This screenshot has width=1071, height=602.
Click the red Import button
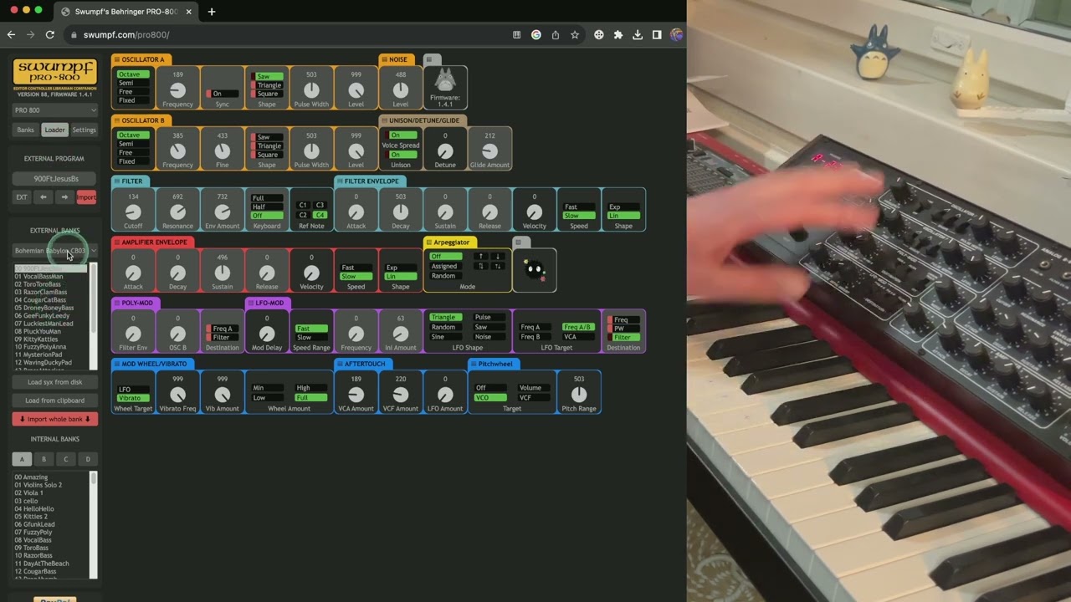coord(87,197)
